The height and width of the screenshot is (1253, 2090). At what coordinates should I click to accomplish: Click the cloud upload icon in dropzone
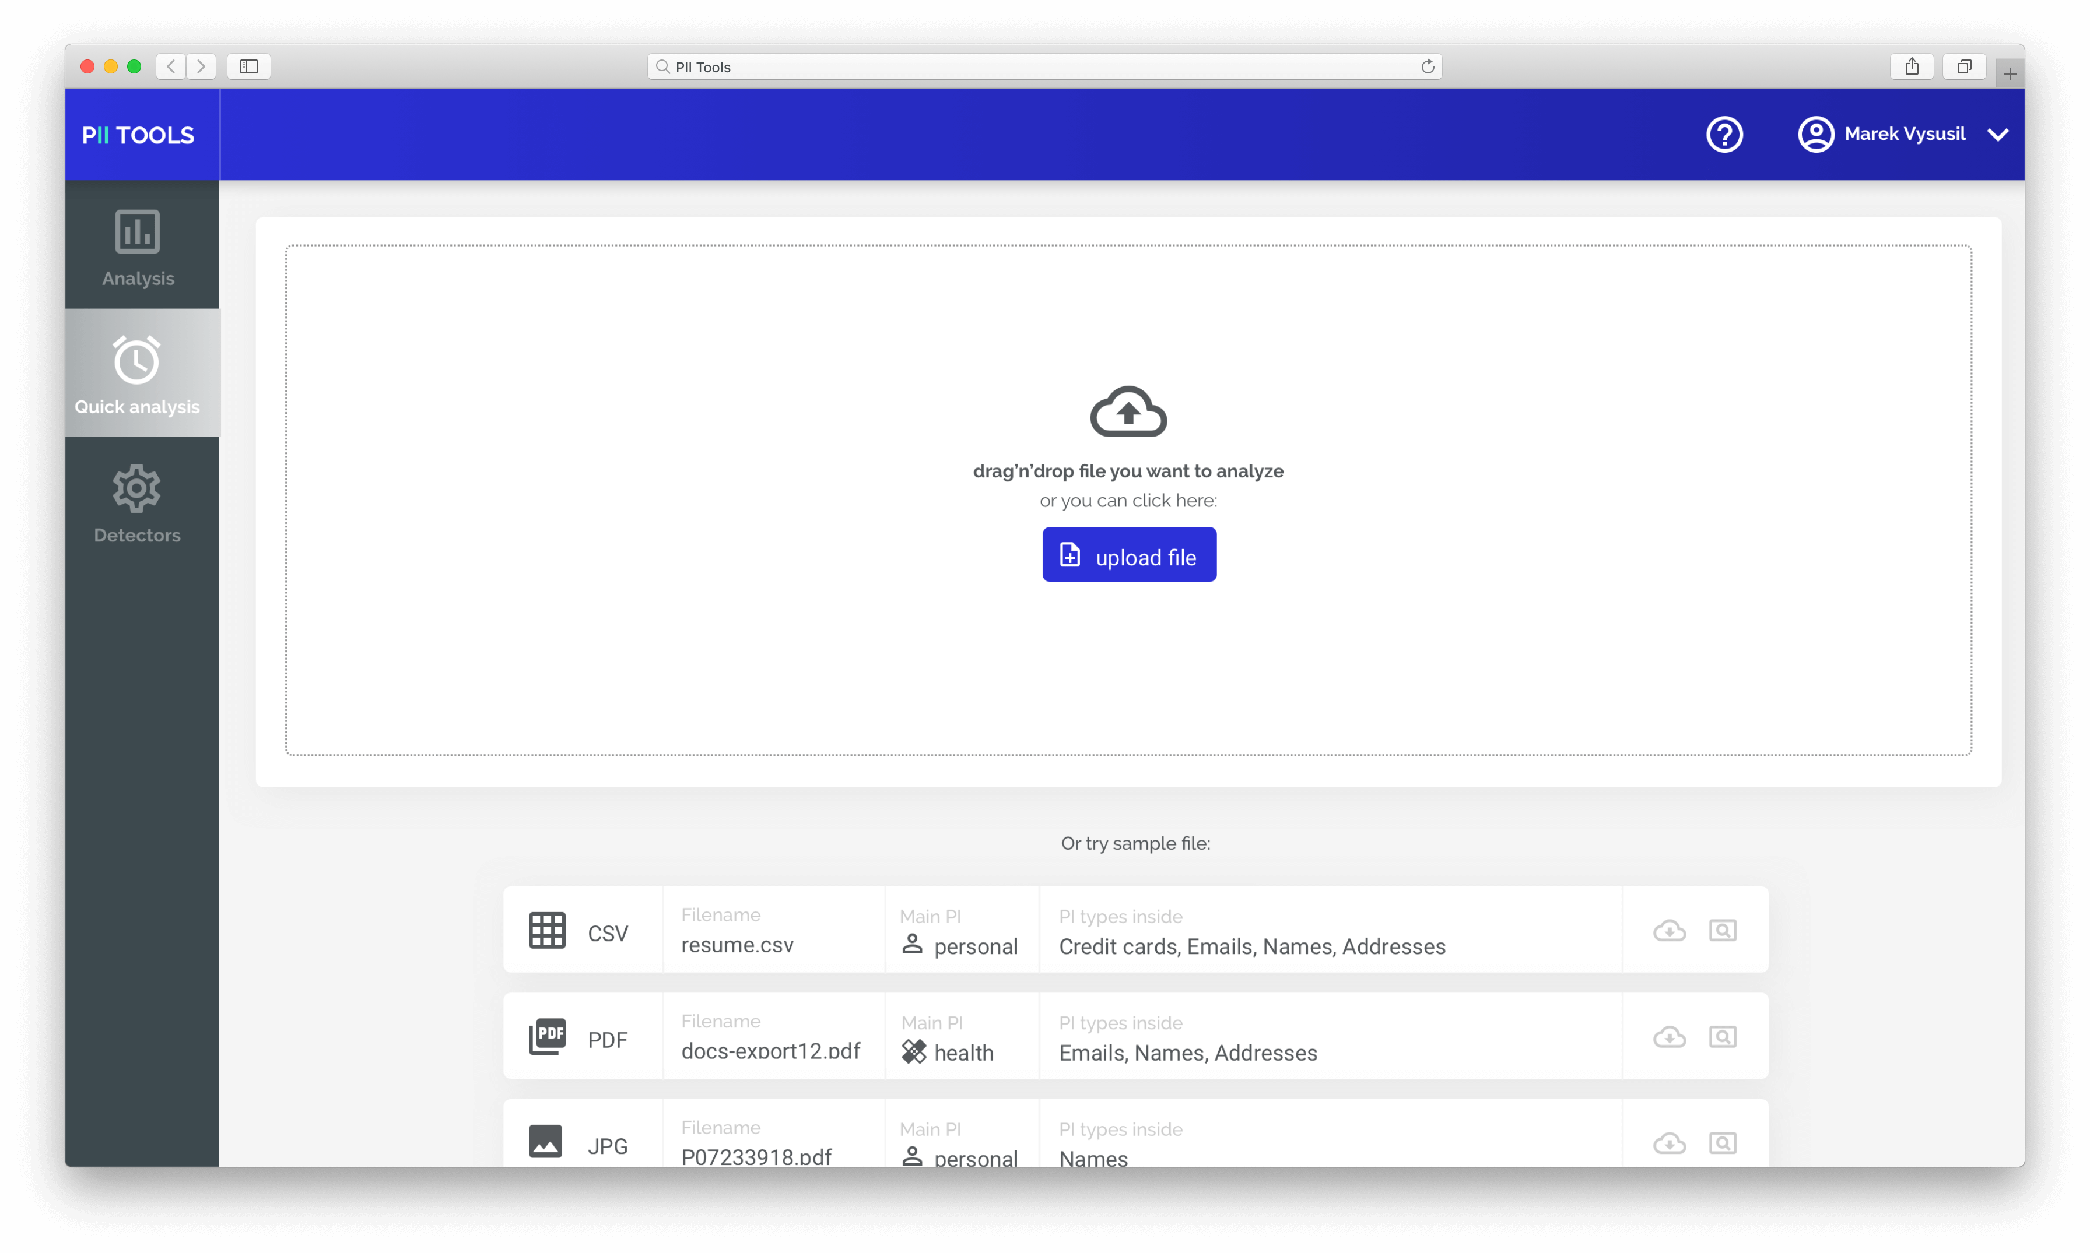click(x=1128, y=412)
